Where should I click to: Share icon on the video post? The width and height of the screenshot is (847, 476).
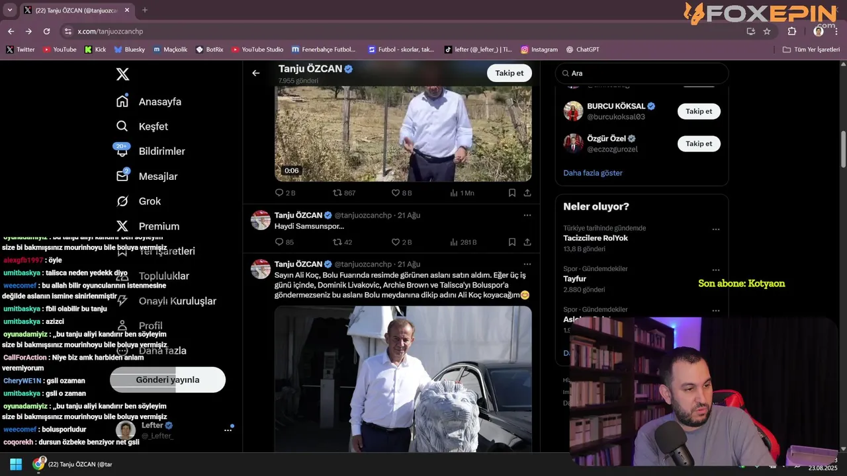click(x=527, y=193)
